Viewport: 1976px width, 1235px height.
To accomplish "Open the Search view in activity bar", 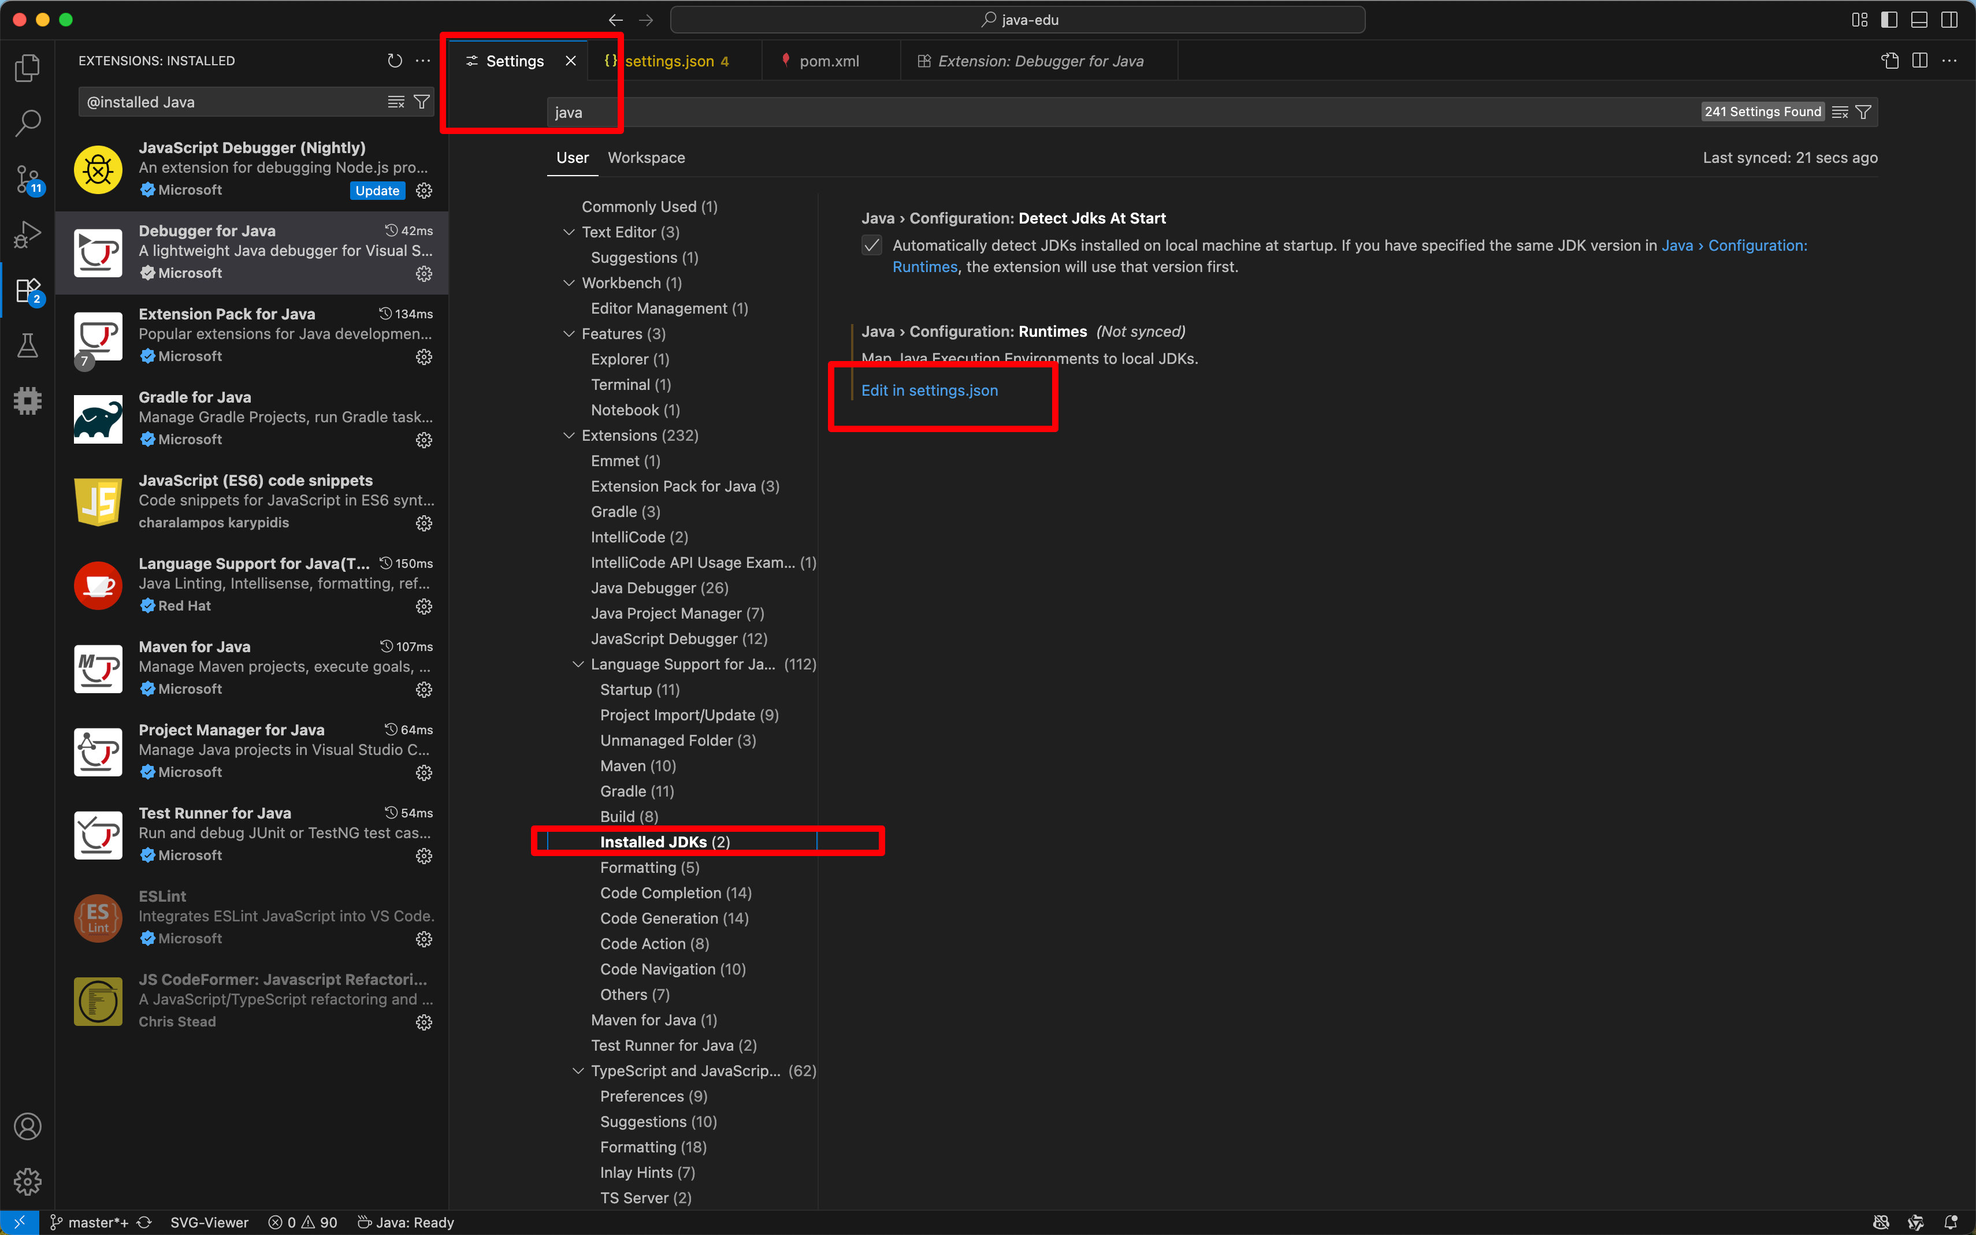I will (28, 124).
